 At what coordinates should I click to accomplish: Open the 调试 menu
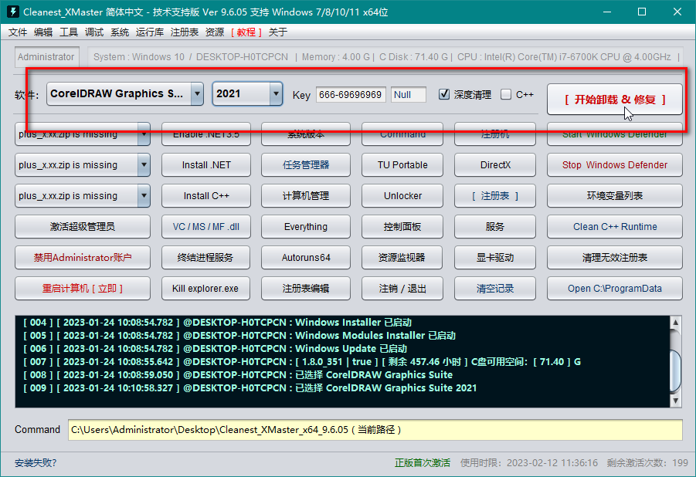[94, 32]
